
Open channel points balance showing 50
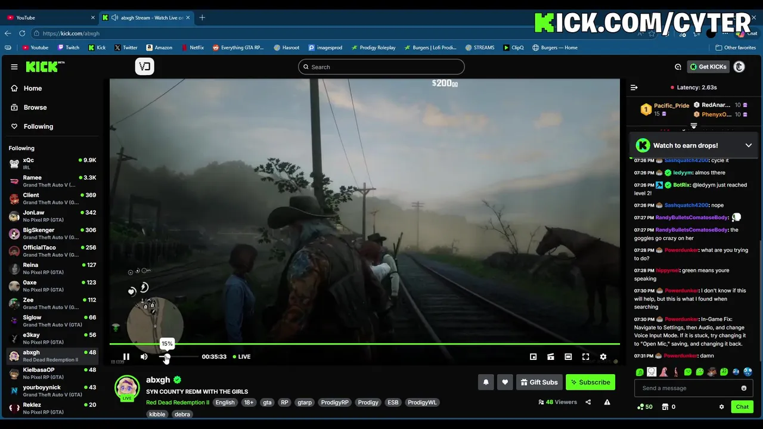pyautogui.click(x=645, y=407)
